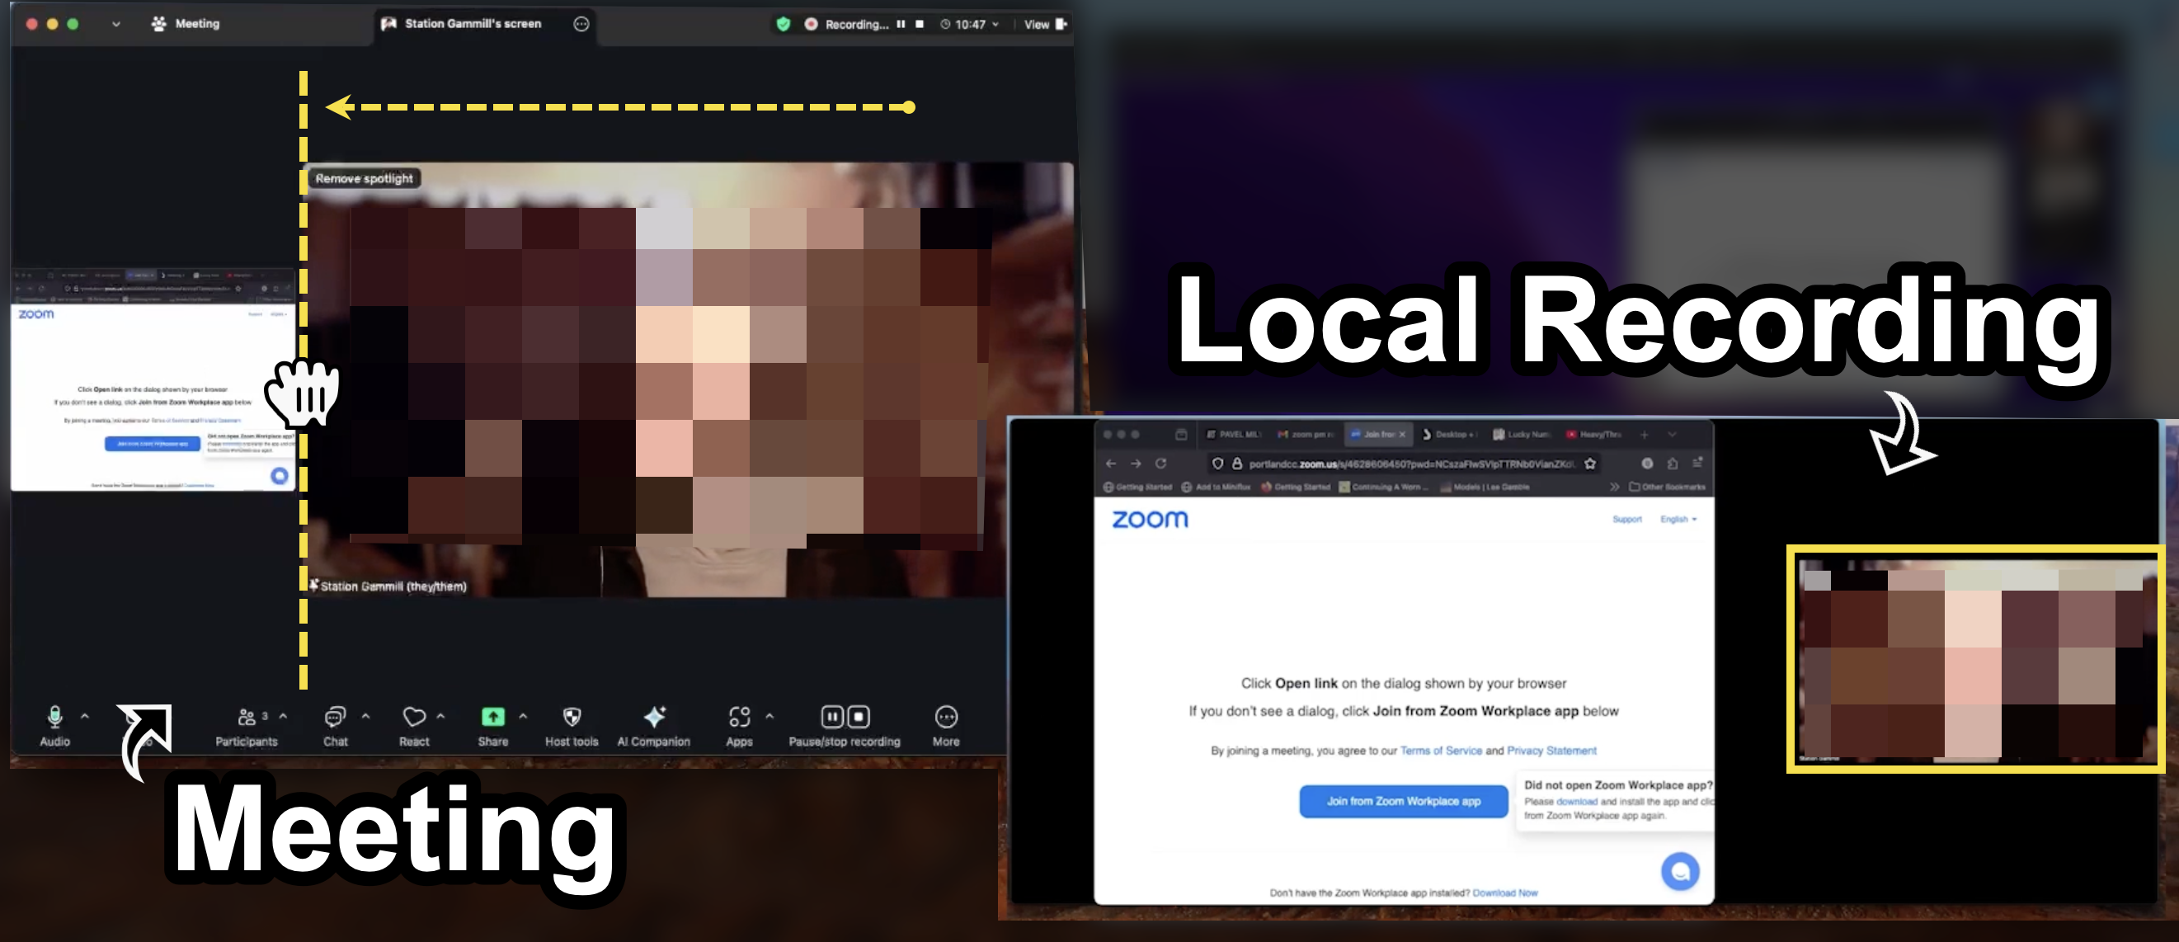Expand the Participants options caret
2179x942 pixels.
[x=284, y=716]
